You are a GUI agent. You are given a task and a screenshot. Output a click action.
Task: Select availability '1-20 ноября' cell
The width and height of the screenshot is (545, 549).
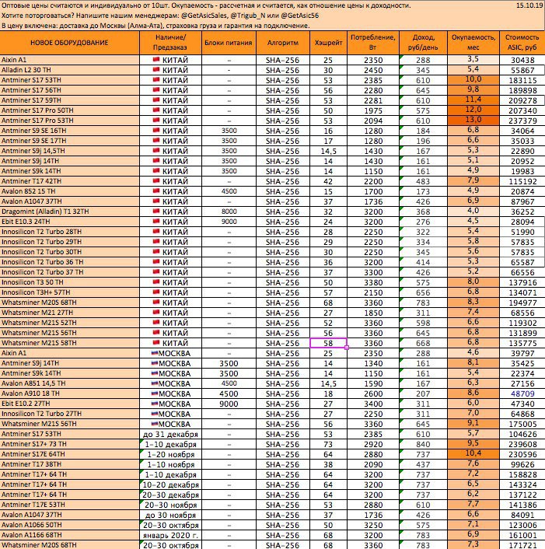170,454
